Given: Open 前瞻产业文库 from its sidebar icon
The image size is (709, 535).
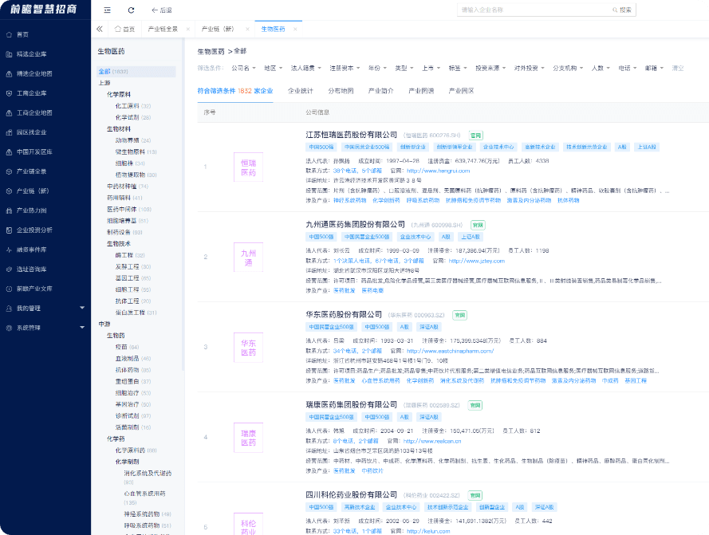Looking at the screenshot, I should coord(9,289).
